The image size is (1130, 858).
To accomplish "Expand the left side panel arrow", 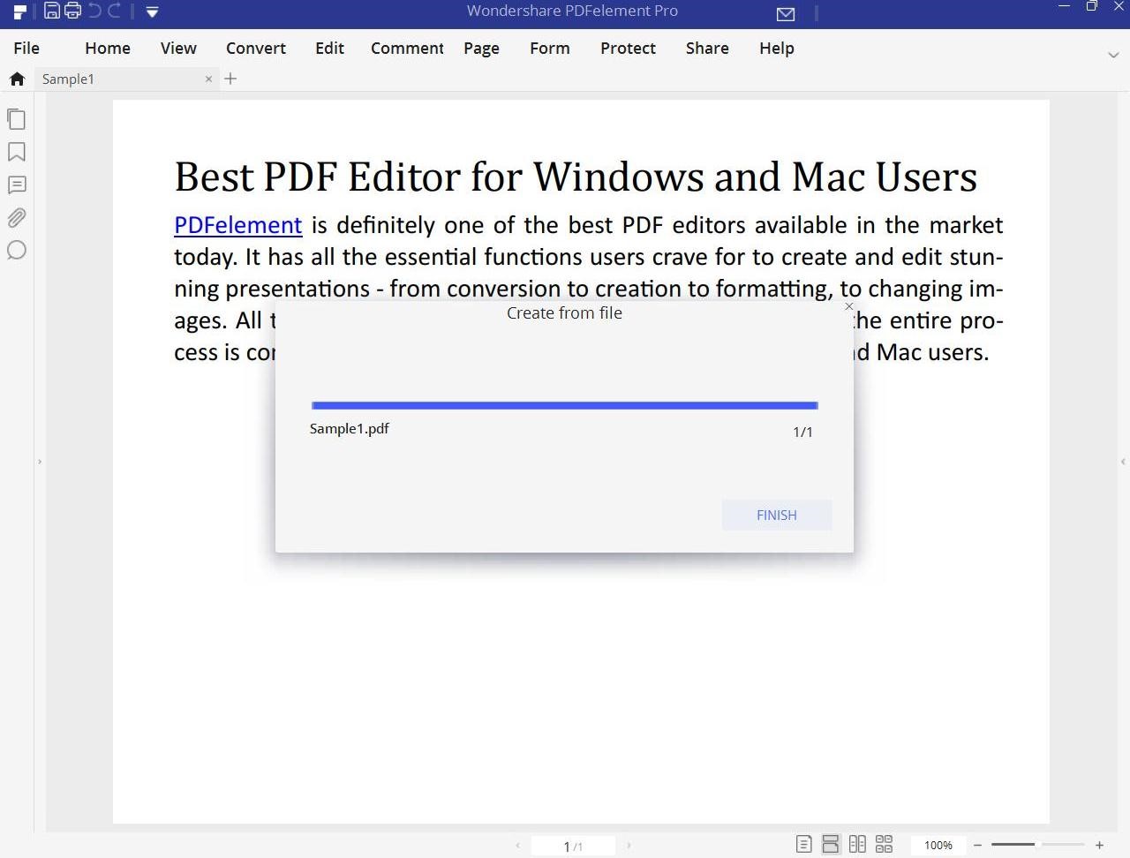I will [40, 462].
